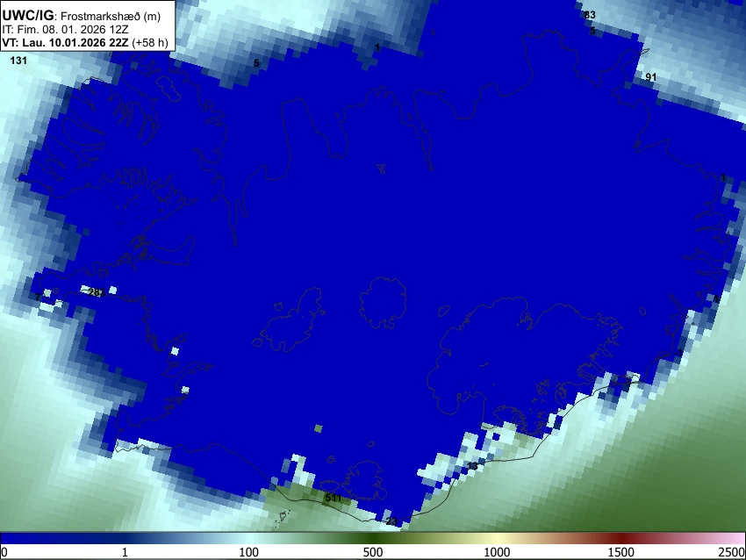Click the UWC/IG Frostmarkshæð title text
The width and height of the screenshot is (746, 560).
click(x=82, y=16)
